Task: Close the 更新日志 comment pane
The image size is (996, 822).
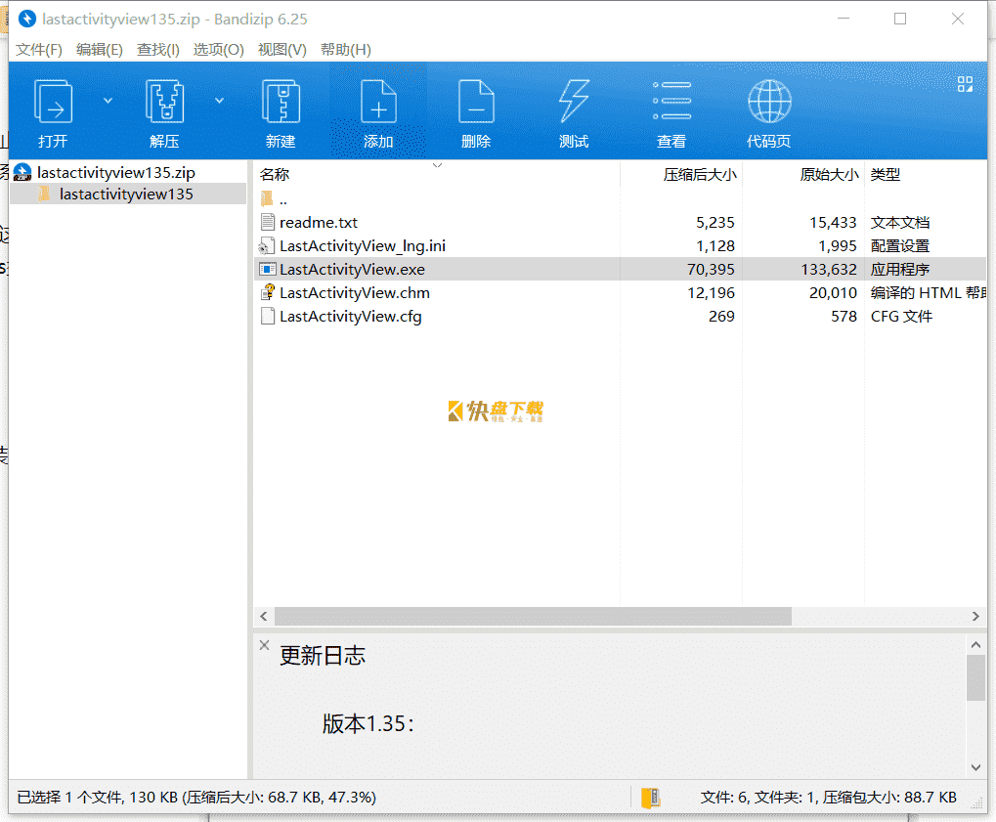Action: (x=264, y=645)
